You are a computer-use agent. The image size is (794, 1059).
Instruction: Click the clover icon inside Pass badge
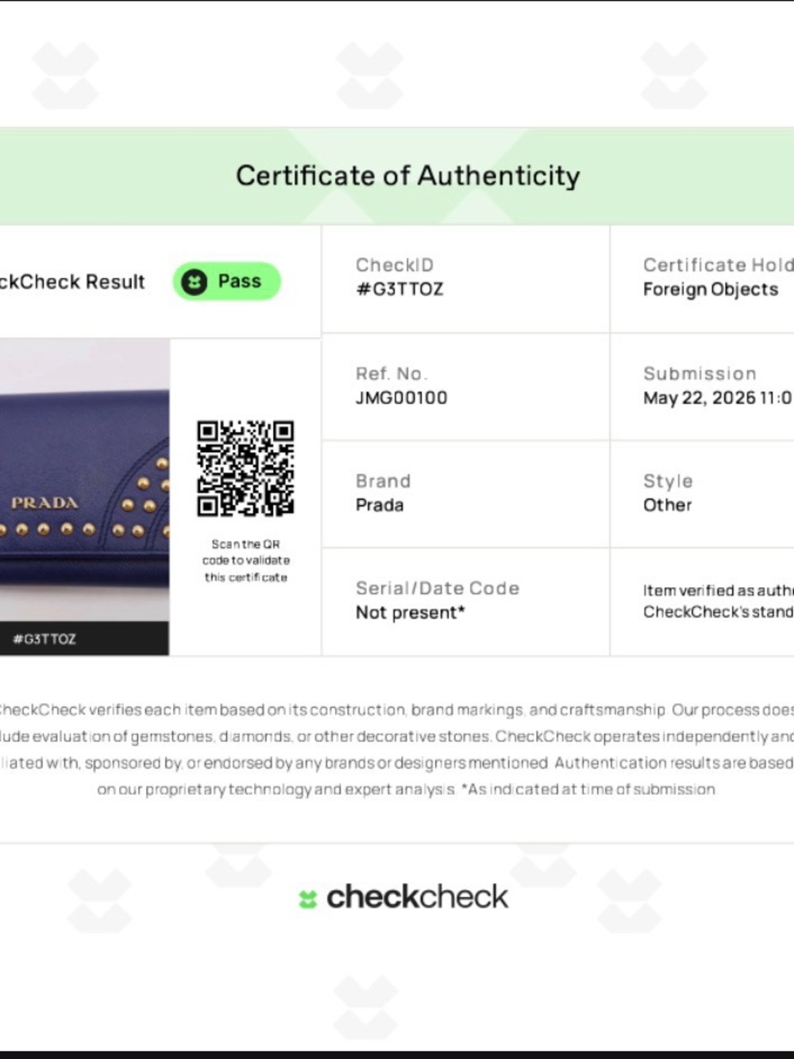pyautogui.click(x=195, y=281)
